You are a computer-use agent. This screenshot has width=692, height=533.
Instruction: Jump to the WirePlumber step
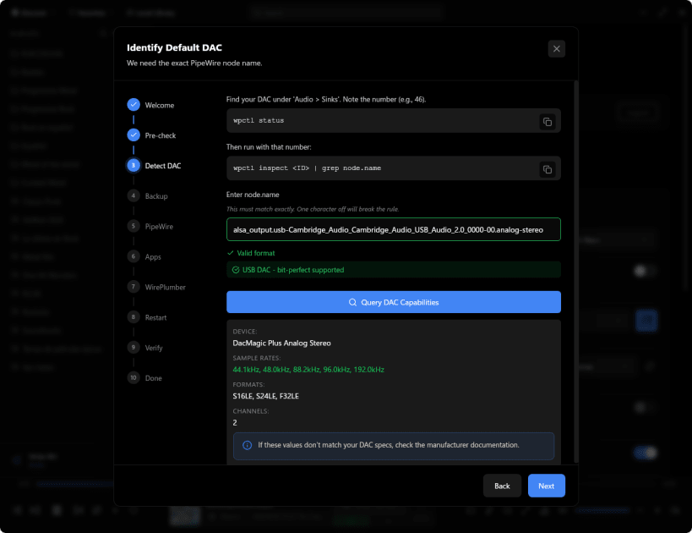point(156,287)
